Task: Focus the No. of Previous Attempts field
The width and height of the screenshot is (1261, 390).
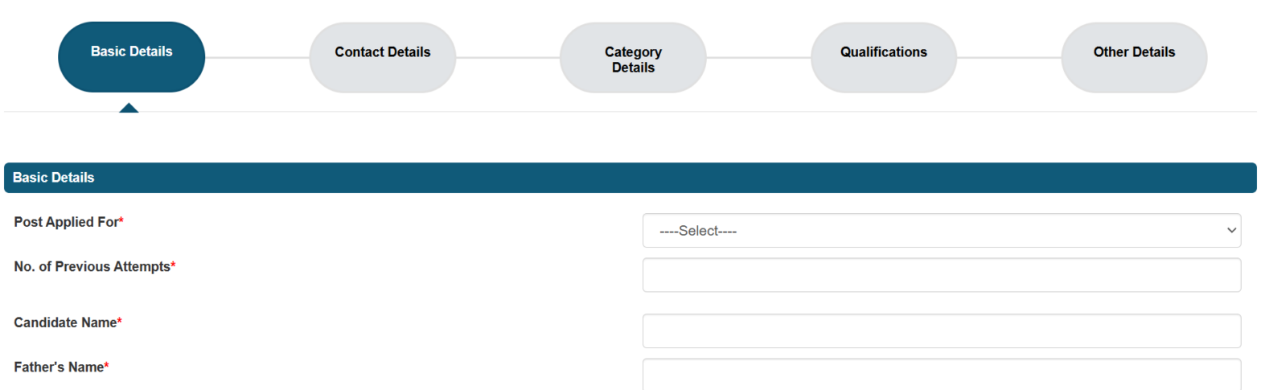Action: [941, 275]
